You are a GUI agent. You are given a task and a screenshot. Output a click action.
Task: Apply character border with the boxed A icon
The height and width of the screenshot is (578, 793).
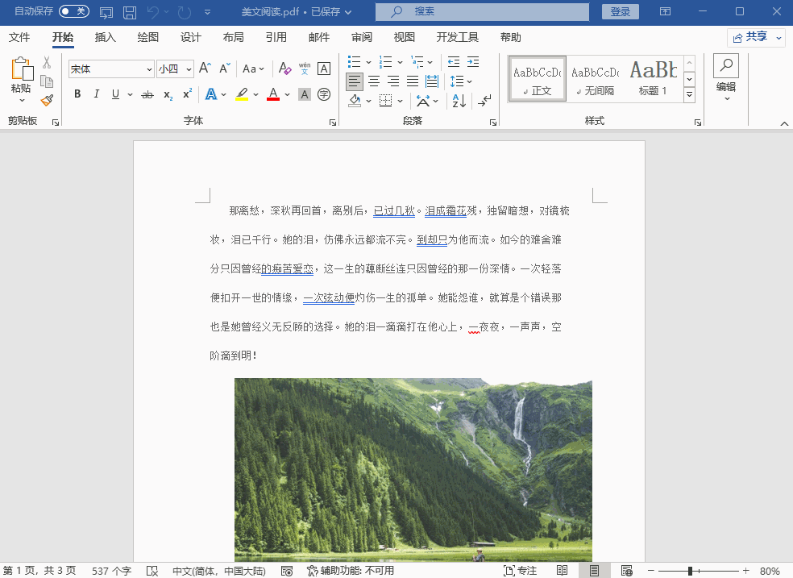point(324,69)
